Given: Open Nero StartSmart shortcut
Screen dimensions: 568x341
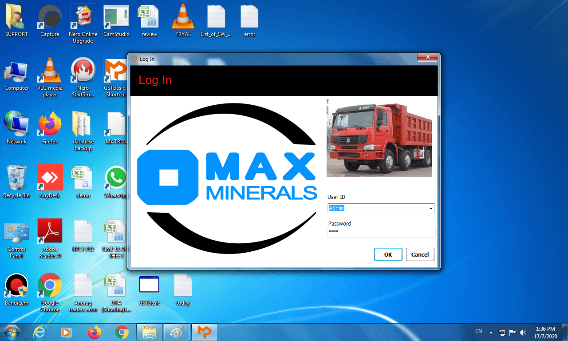Looking at the screenshot, I should pyautogui.click(x=83, y=78).
